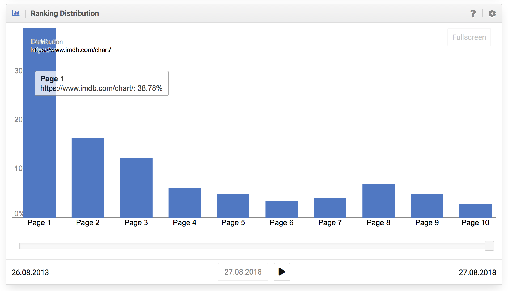Click the 'Ranking Distribution' title
508x291 pixels.
click(x=65, y=13)
